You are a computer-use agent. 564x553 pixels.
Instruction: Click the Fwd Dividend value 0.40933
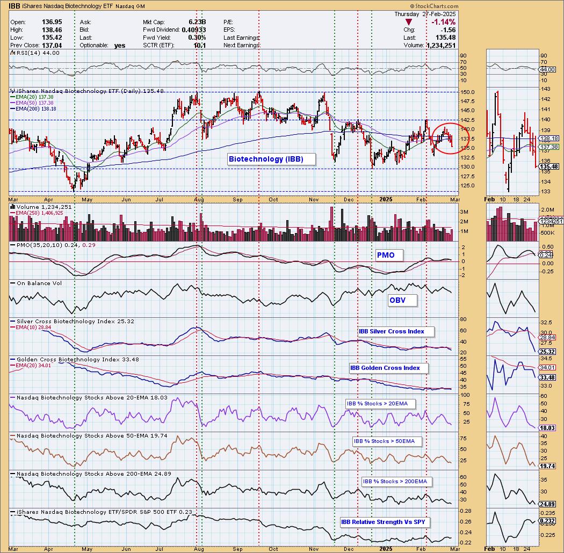pyautogui.click(x=194, y=30)
